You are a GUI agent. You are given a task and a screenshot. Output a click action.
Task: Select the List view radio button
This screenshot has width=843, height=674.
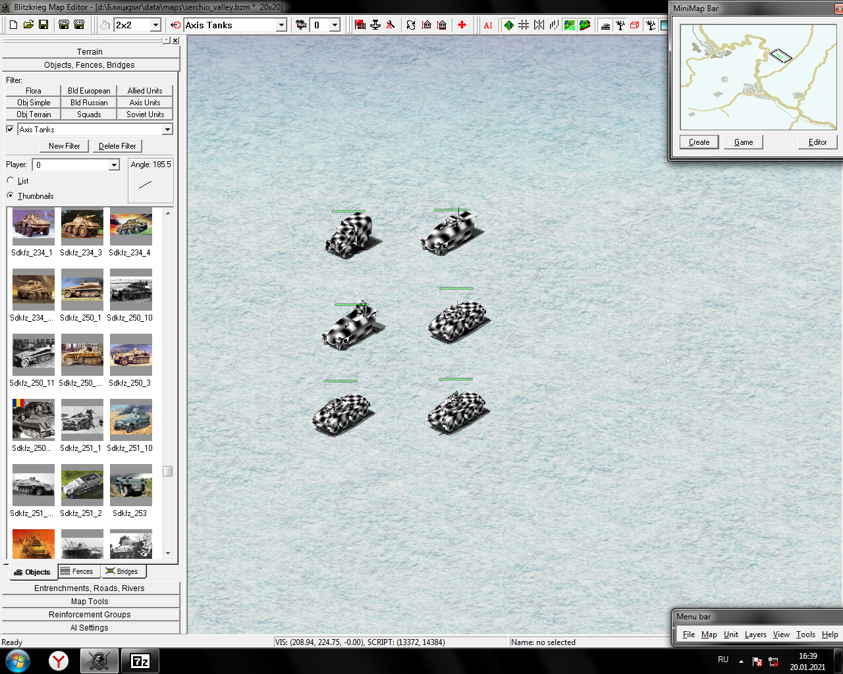point(10,180)
